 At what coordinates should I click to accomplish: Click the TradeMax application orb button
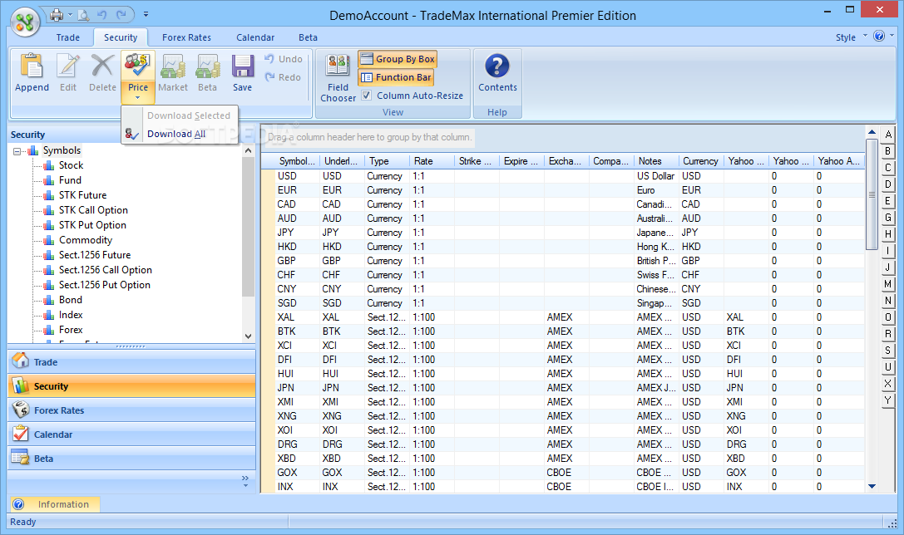[25, 22]
